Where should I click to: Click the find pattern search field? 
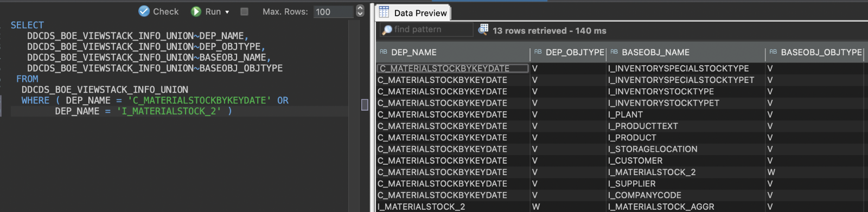tap(426, 29)
